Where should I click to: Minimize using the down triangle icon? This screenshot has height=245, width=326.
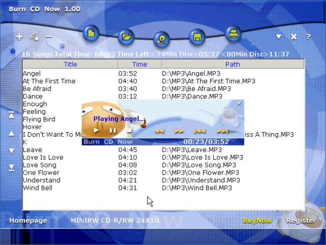(279, 37)
